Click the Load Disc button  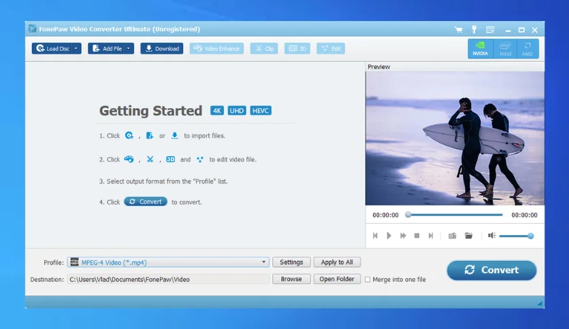click(x=52, y=48)
